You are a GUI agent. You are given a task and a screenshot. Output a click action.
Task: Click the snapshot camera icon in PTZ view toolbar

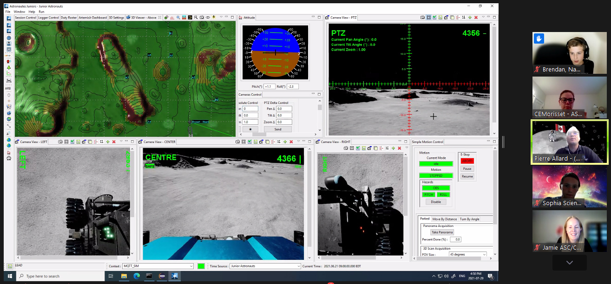[x=423, y=17]
